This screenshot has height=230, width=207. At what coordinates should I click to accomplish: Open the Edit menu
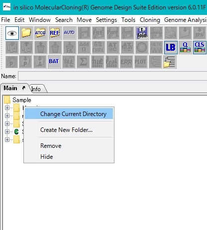[x=19, y=20]
